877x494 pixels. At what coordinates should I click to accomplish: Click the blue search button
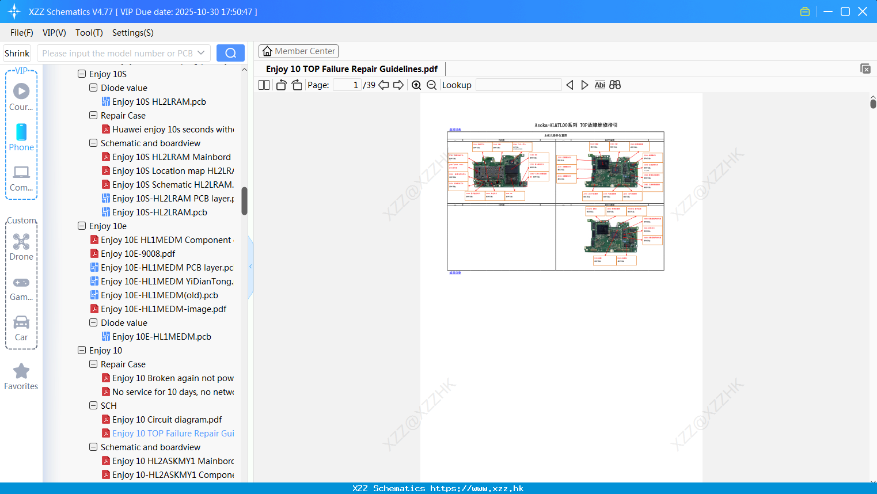click(230, 53)
